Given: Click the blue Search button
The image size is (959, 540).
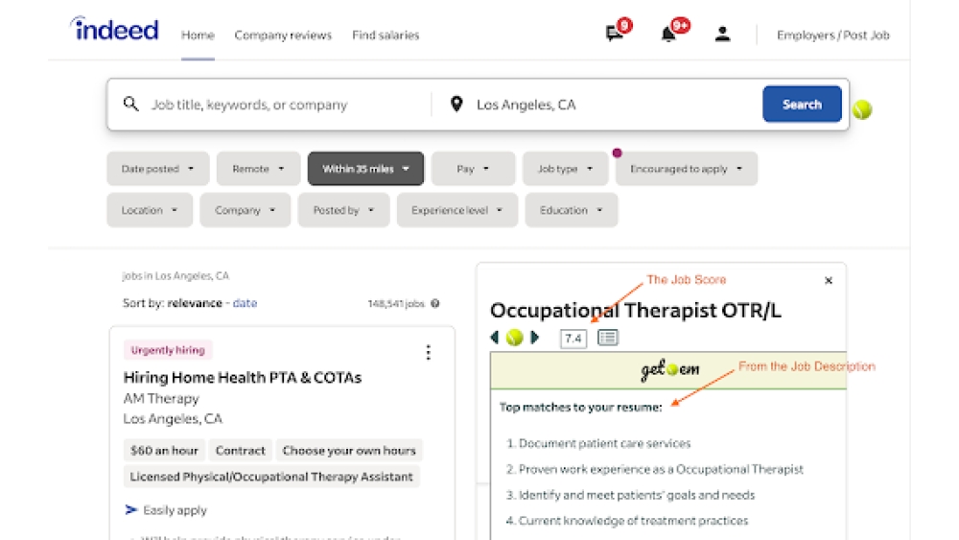Looking at the screenshot, I should tap(802, 104).
